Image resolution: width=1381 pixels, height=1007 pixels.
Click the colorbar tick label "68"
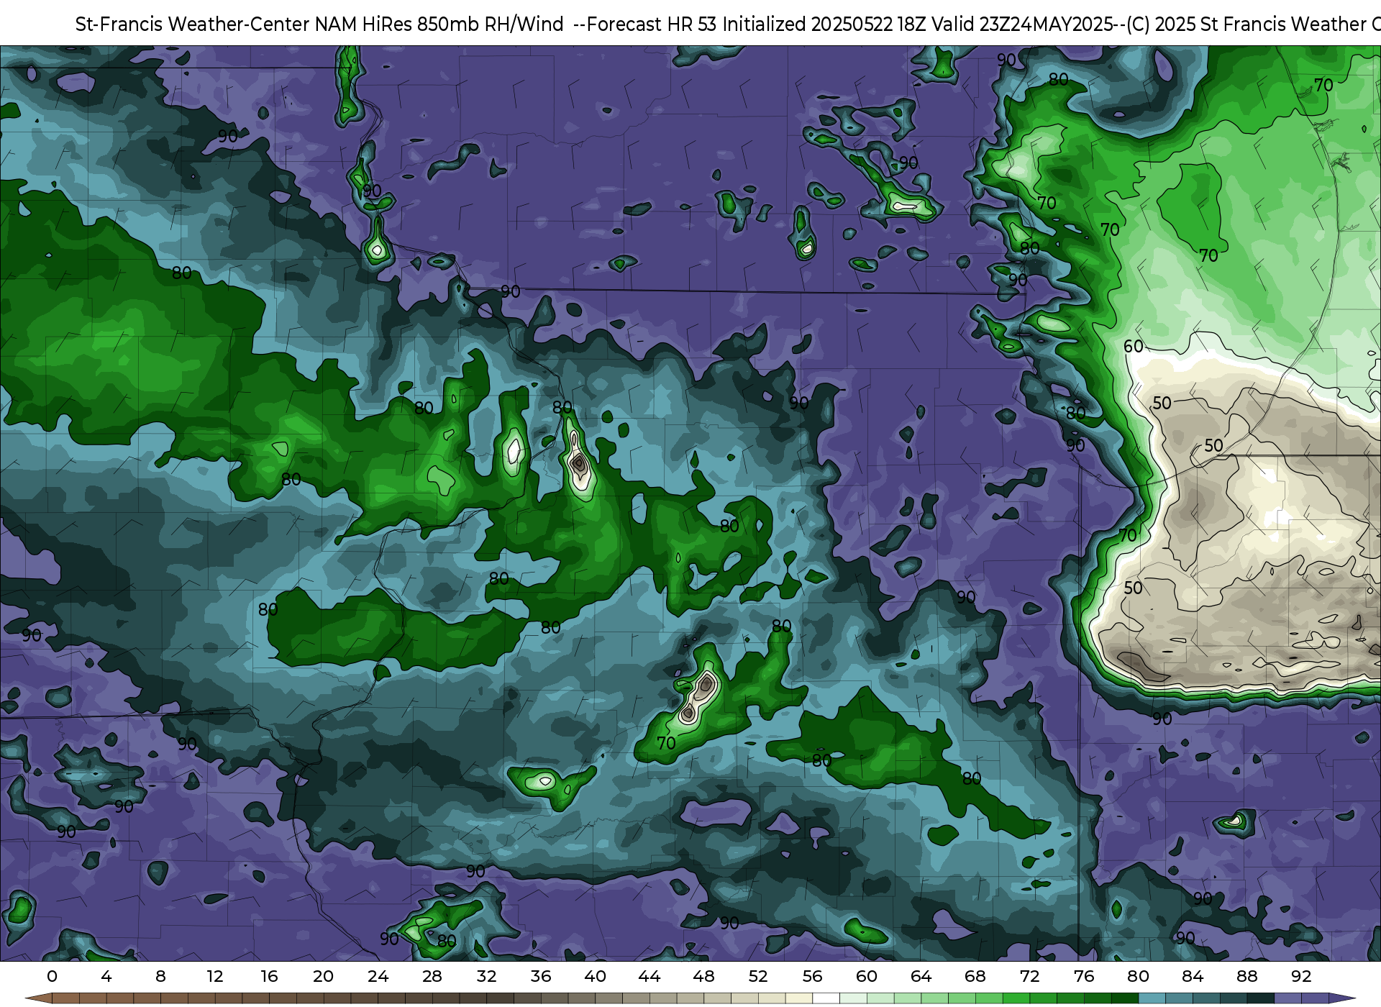point(975,976)
